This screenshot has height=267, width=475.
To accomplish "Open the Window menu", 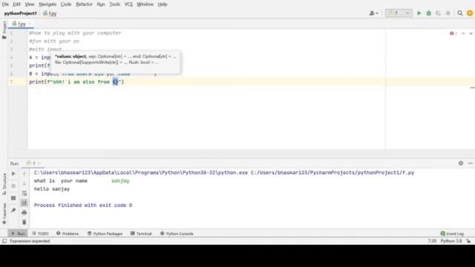I will [145, 4].
